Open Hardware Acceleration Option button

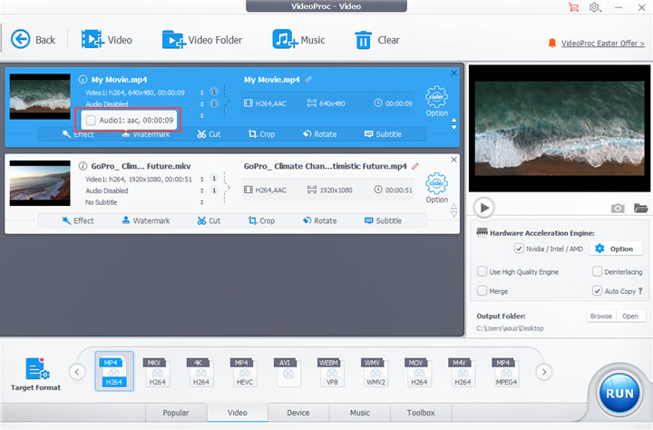615,249
